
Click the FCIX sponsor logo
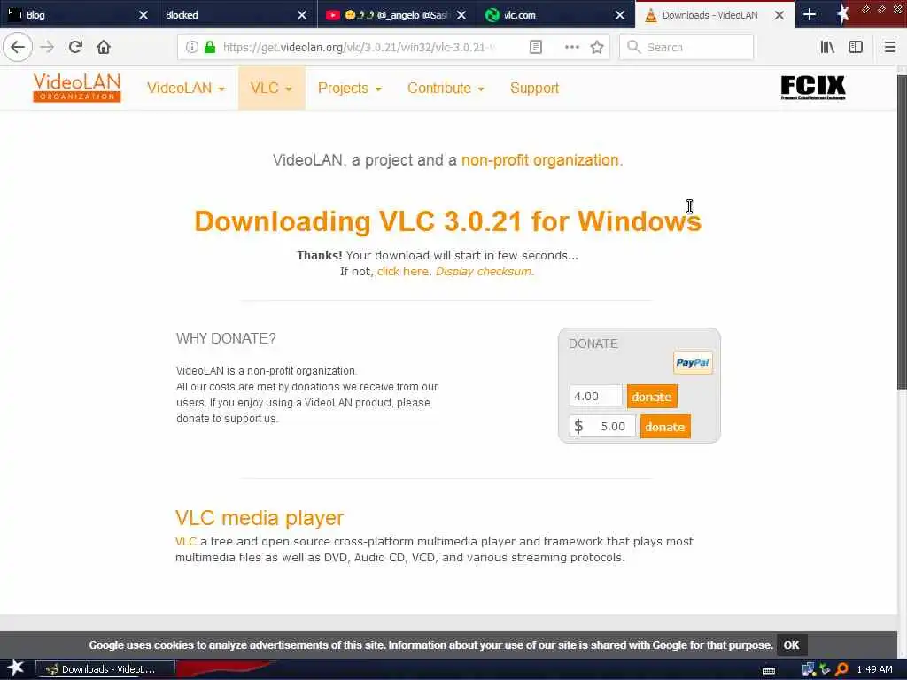tap(813, 88)
